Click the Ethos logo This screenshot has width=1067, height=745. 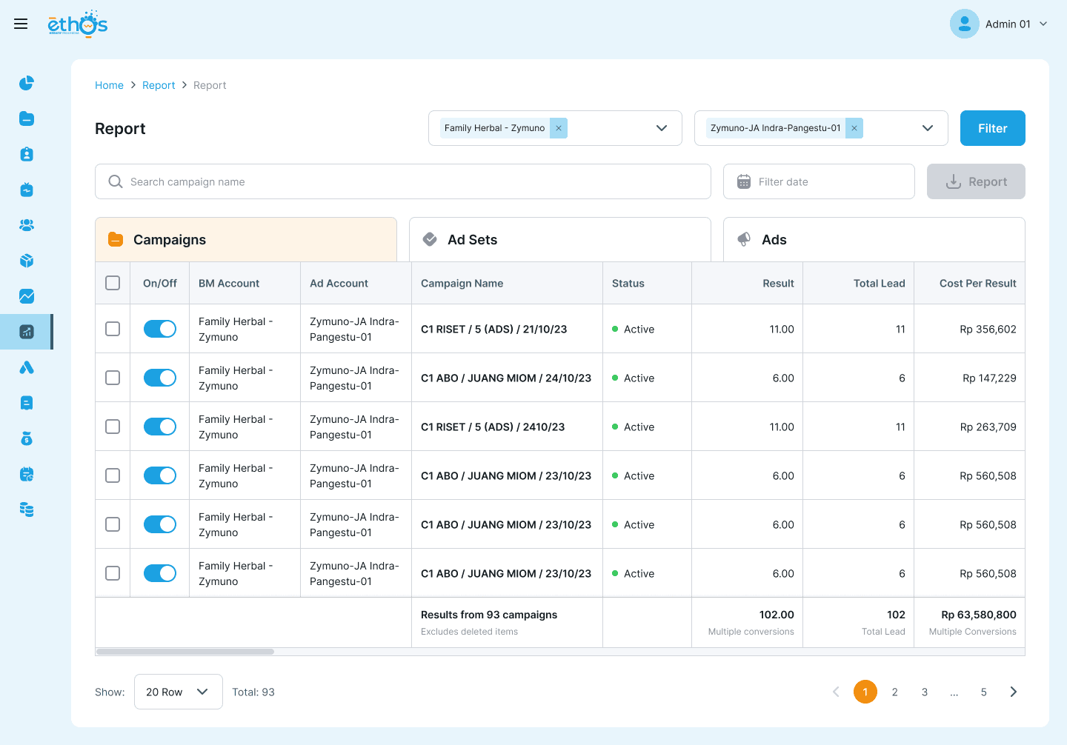click(78, 24)
